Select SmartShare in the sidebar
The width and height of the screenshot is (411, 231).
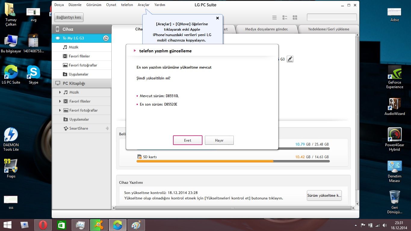[82, 128]
